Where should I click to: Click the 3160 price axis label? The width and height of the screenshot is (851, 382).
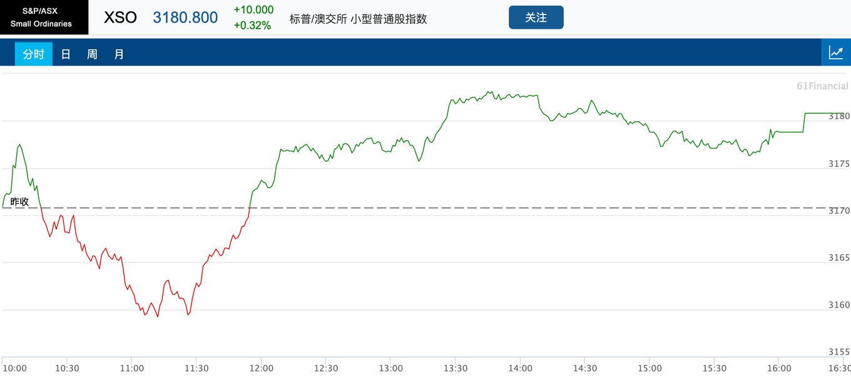[x=839, y=305]
